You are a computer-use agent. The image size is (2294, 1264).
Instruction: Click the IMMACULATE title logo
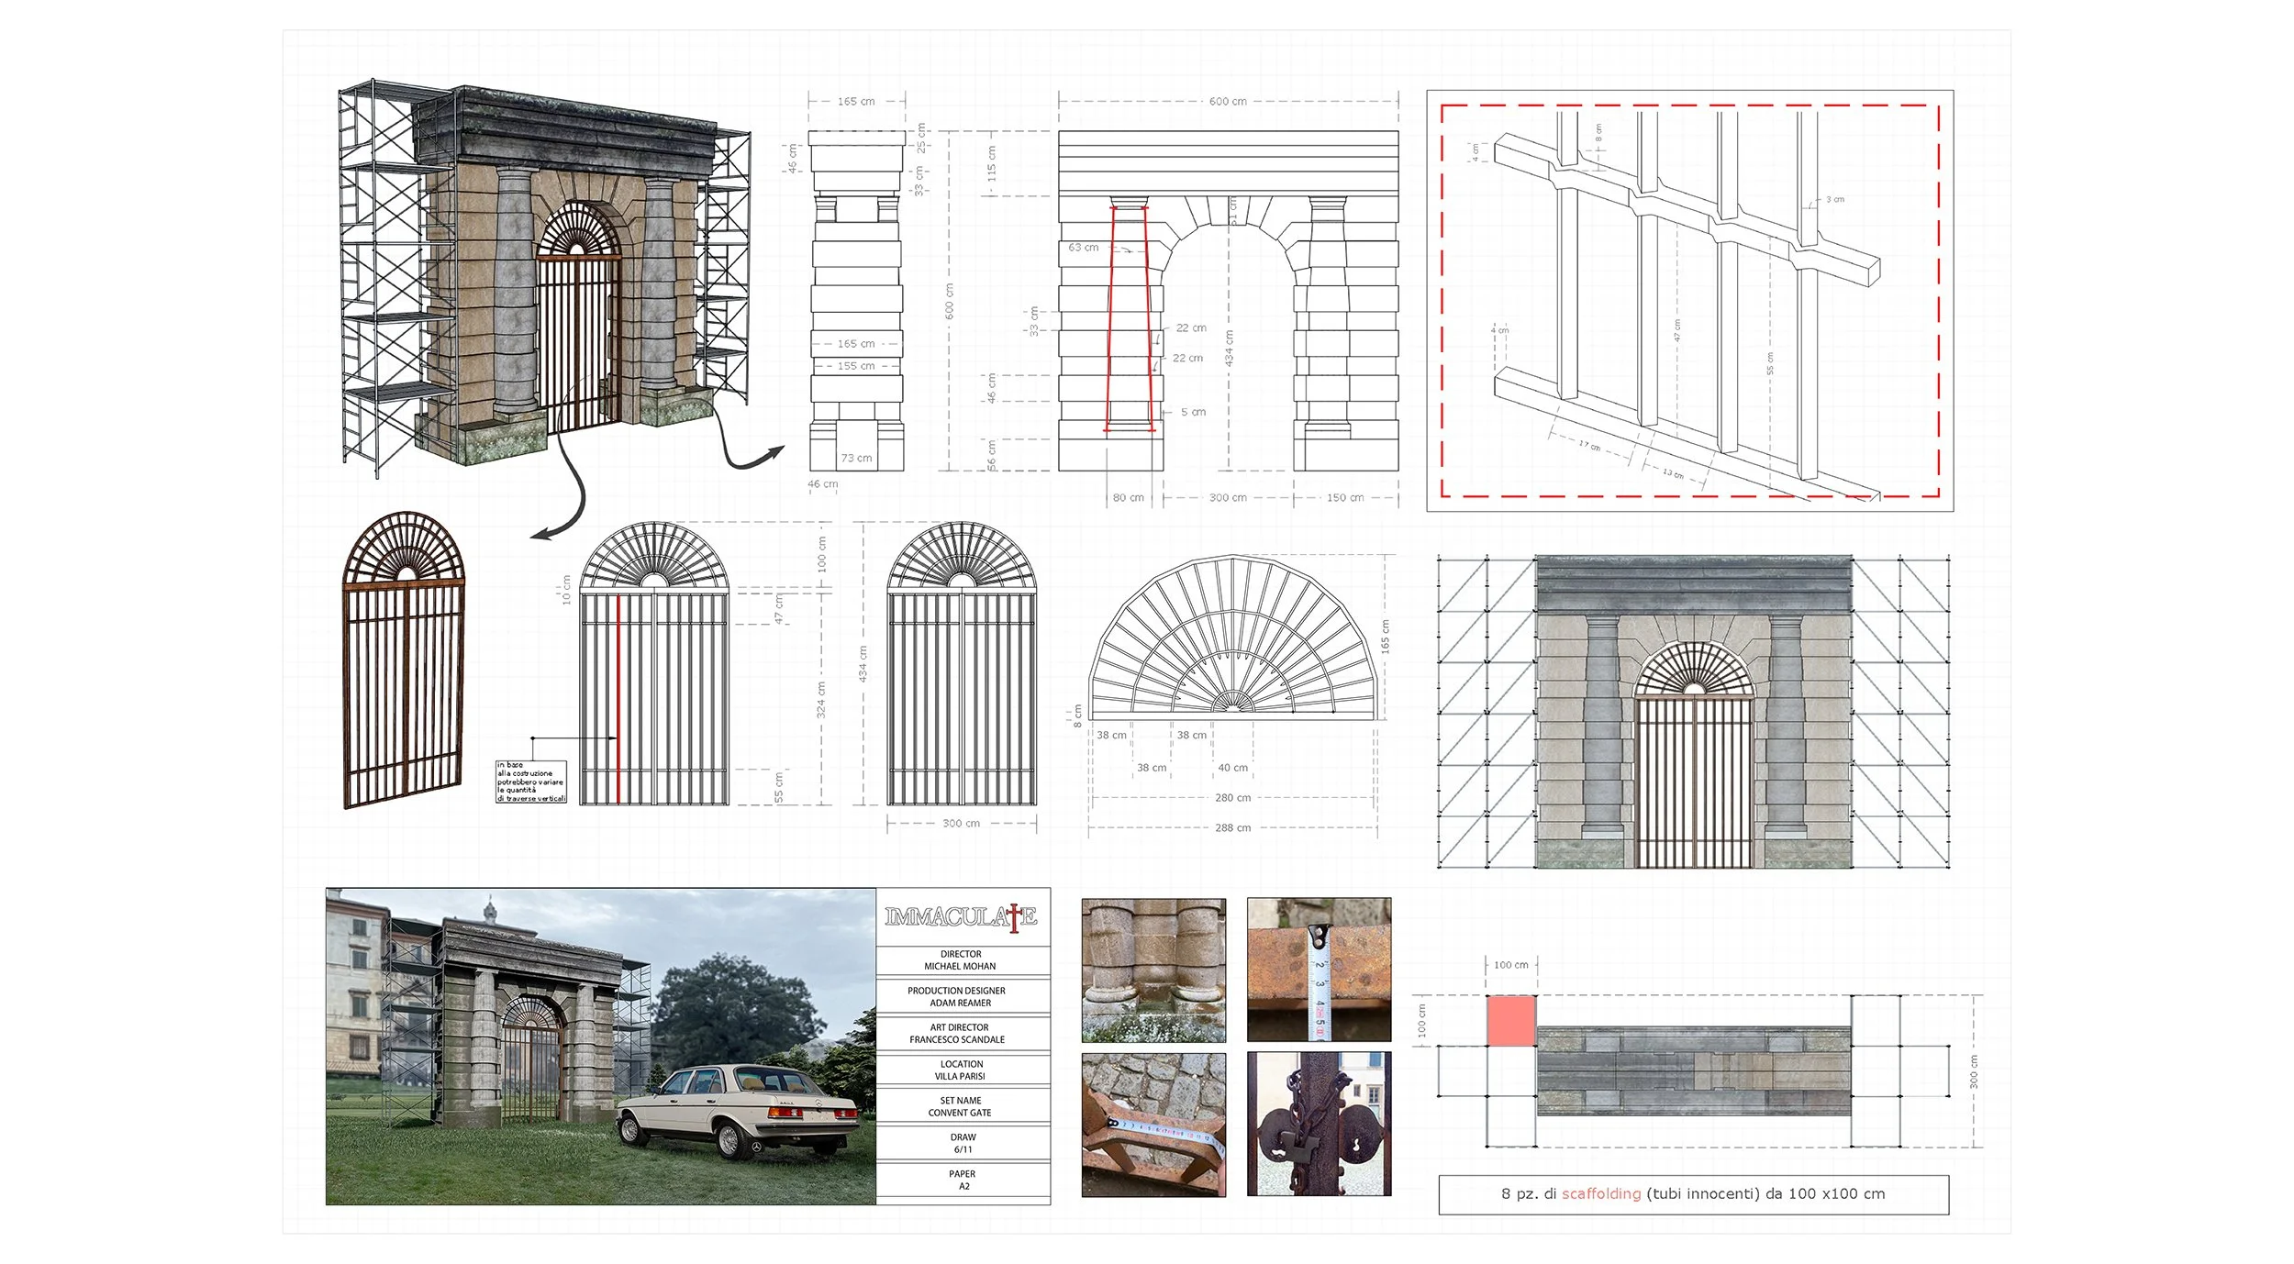pos(961,917)
